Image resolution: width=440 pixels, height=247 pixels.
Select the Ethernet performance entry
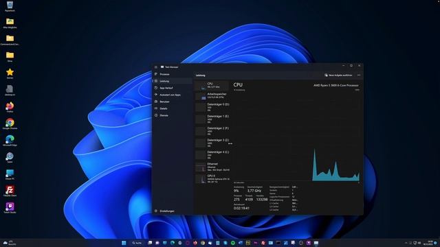click(212, 167)
